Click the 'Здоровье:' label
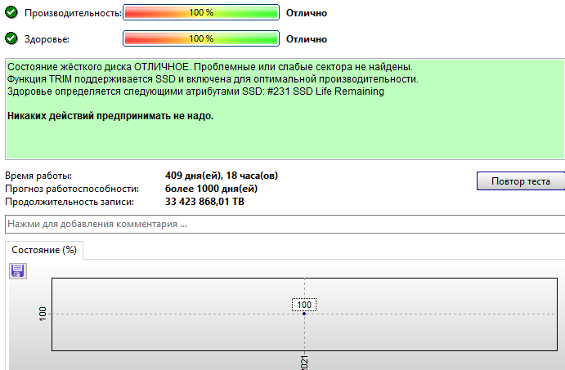 click(x=47, y=39)
